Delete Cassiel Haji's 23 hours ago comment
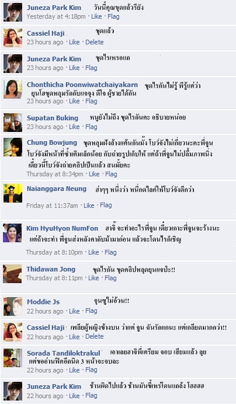236x404 pixels. [x=95, y=42]
